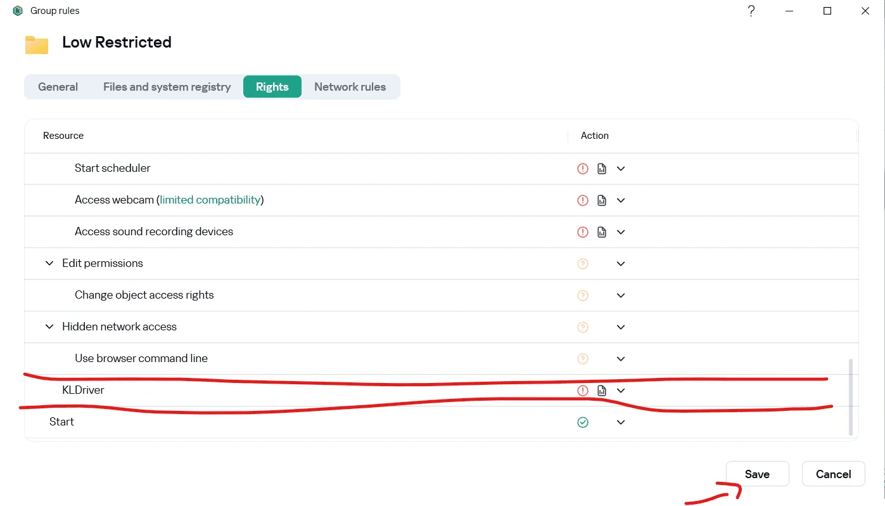Open action dropdown for Access sound recording devices

[x=621, y=232]
